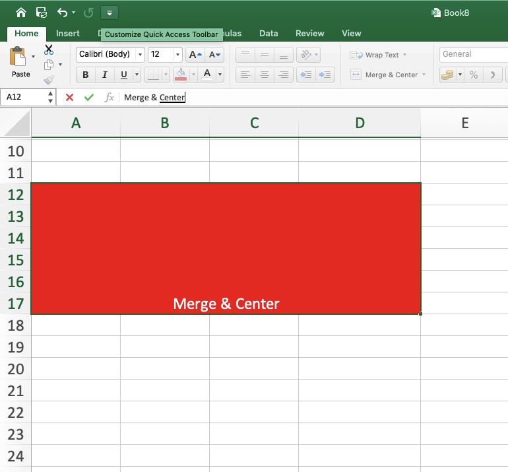Click the red Cancel X icon
Viewport: 508px width, 472px height.
[69, 97]
